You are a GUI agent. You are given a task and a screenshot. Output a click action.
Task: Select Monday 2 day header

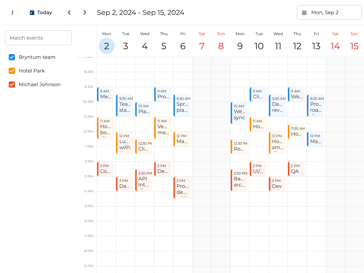[x=107, y=46]
